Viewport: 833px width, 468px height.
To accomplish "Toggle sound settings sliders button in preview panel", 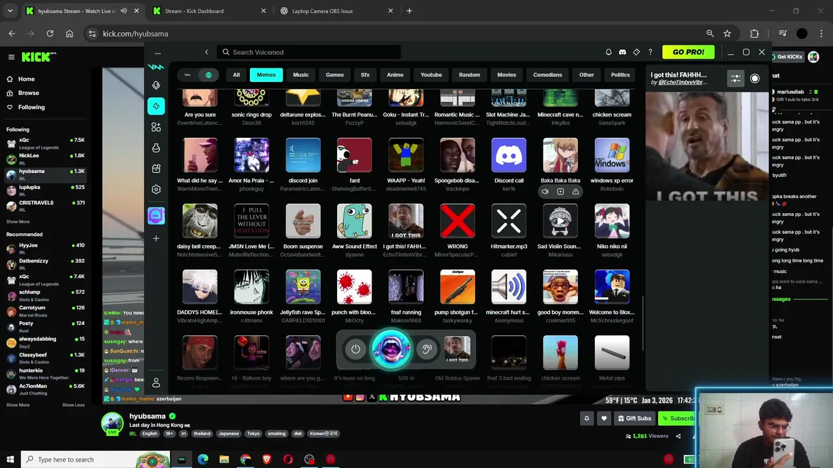I will tap(735, 79).
